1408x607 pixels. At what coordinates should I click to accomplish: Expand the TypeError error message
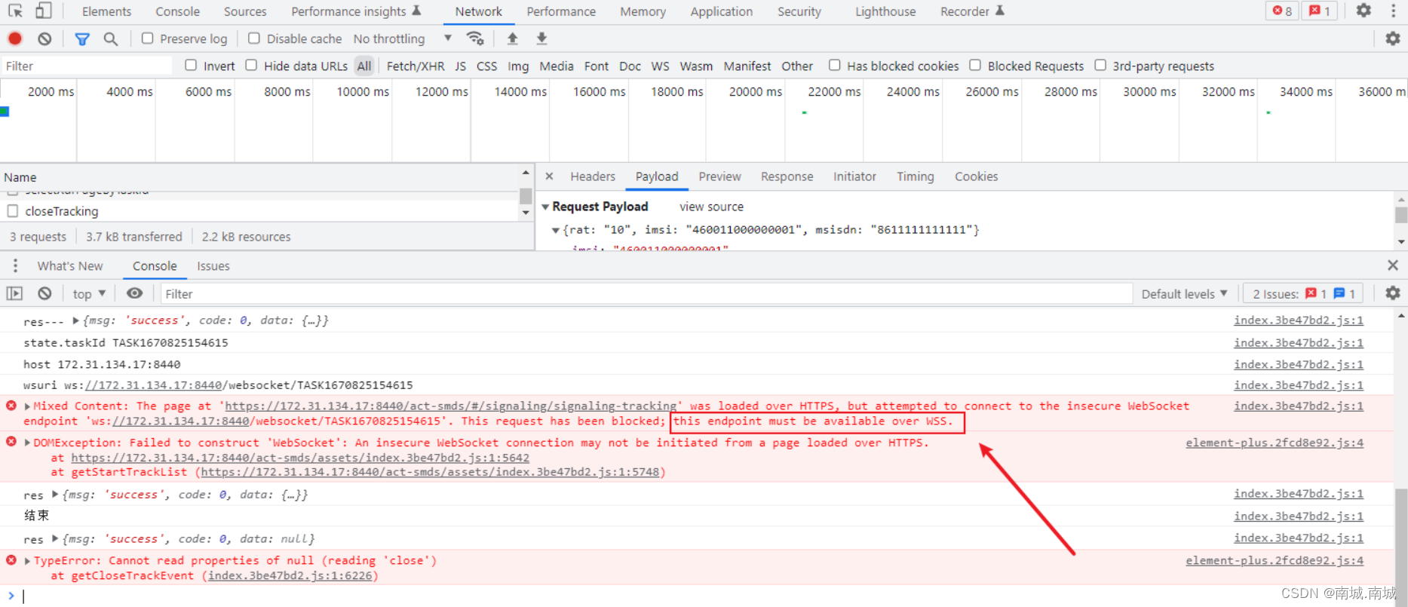tap(27, 561)
